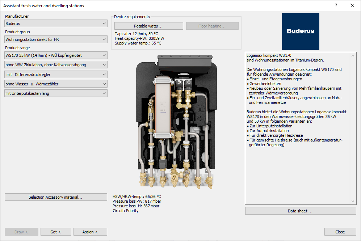Image resolution: width=361 pixels, height=241 pixels.
Task: Click the 'Heat capacity-PW: 33039 W' text
Action: click(x=139, y=38)
